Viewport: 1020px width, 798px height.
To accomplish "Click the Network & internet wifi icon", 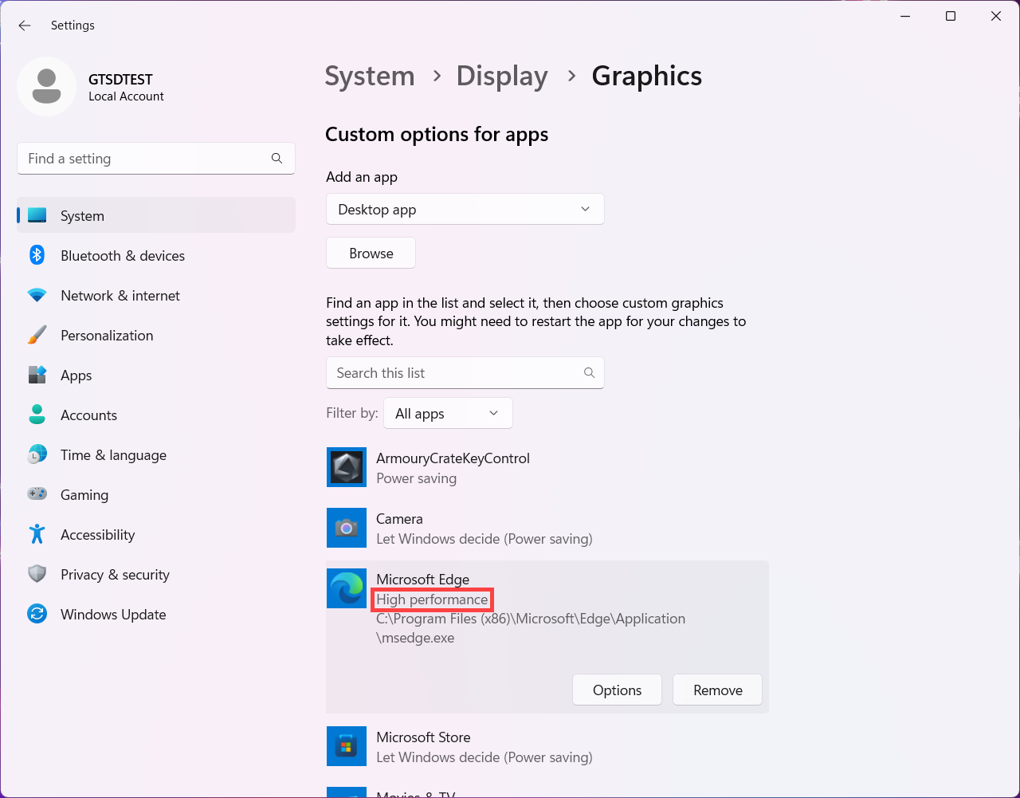I will (37, 296).
